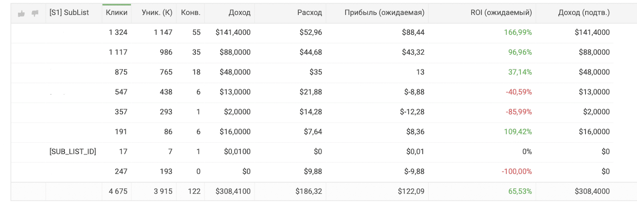
Task: Sort by the Клики column header
Action: [x=117, y=12]
